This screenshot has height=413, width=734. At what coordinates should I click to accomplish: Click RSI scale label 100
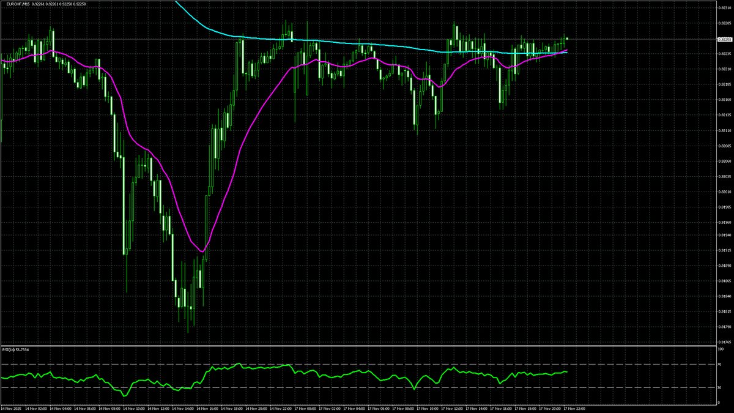click(721, 351)
